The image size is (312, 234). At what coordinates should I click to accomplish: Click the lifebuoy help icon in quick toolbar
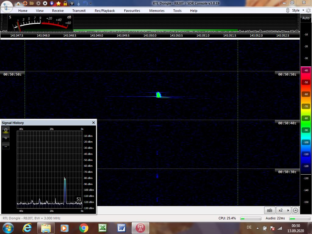25,3
